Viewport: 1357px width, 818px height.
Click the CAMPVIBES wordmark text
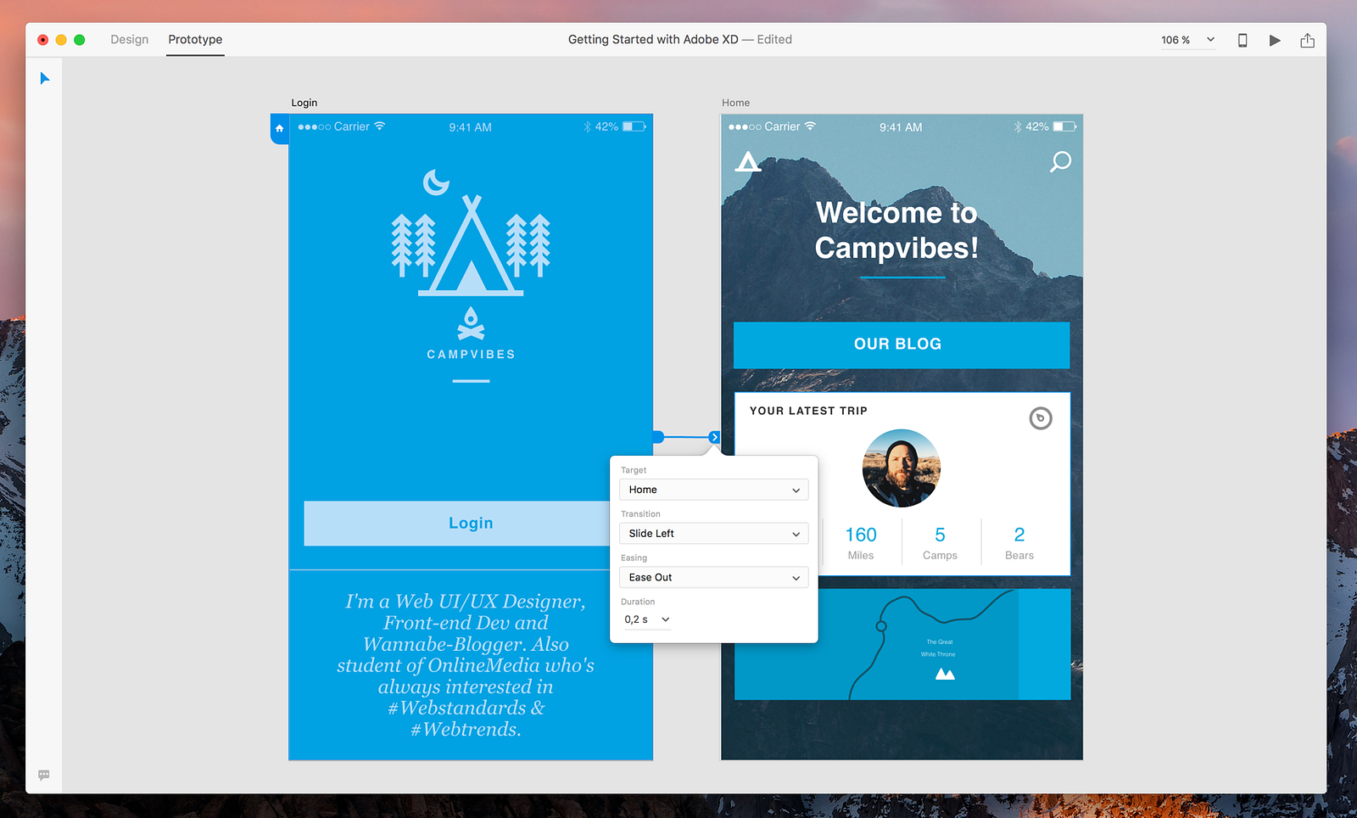[x=471, y=355]
